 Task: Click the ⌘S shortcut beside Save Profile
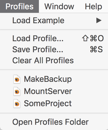pyautogui.click(x=96, y=49)
